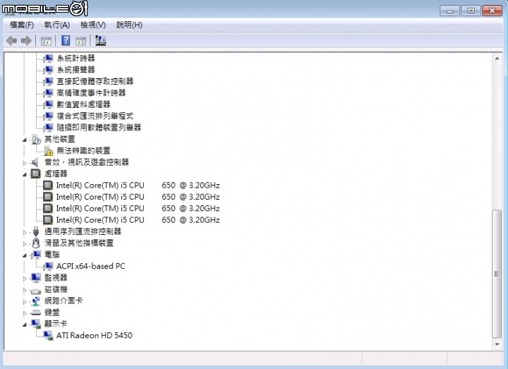508x369 pixels.
Task: Minimize the Device Manager window
Action: (x=449, y=11)
